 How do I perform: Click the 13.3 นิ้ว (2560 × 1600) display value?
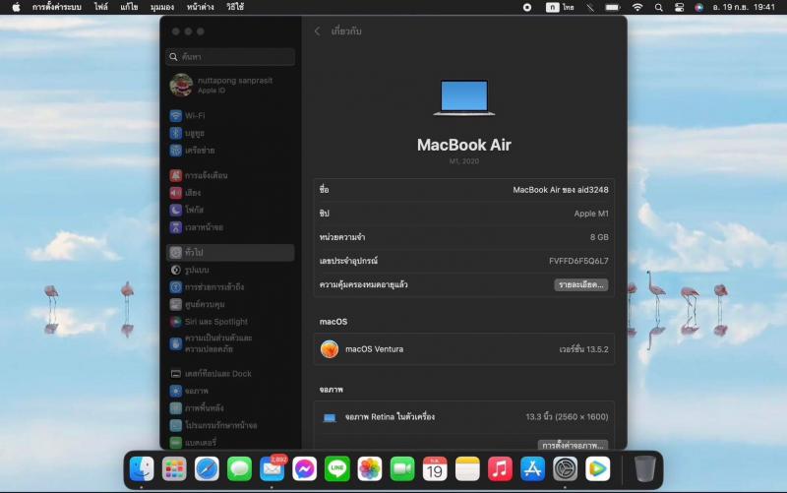point(568,416)
